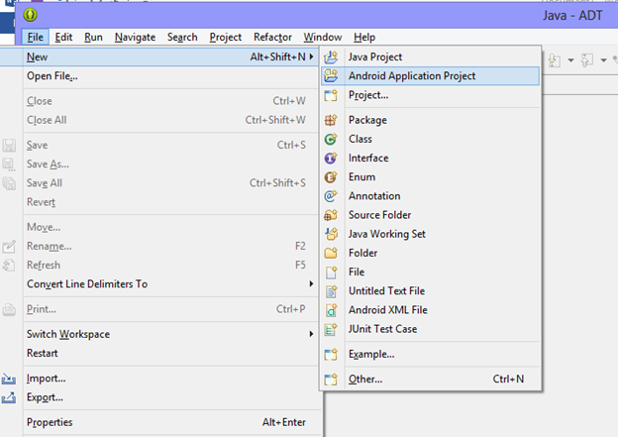618x438 pixels.
Task: Open the Run menu
Action: pyautogui.click(x=93, y=37)
